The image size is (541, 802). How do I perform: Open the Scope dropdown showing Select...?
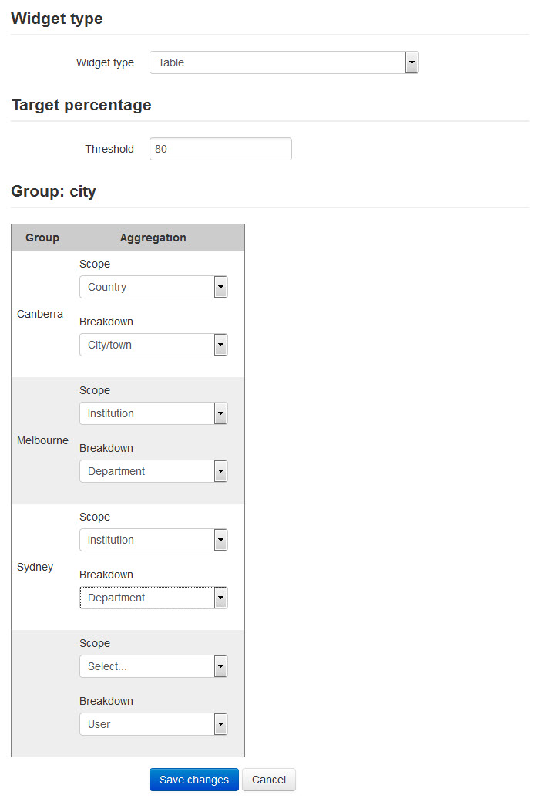coord(153,666)
